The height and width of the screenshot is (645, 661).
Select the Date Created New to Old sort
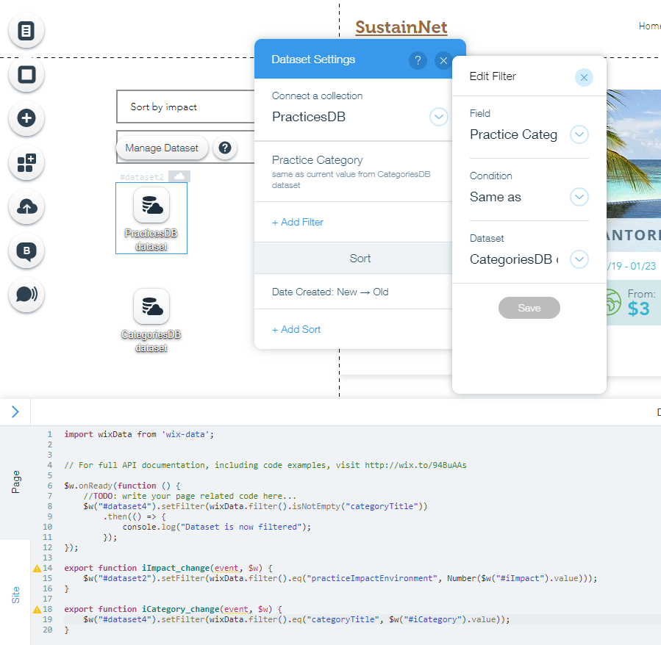tap(353, 292)
